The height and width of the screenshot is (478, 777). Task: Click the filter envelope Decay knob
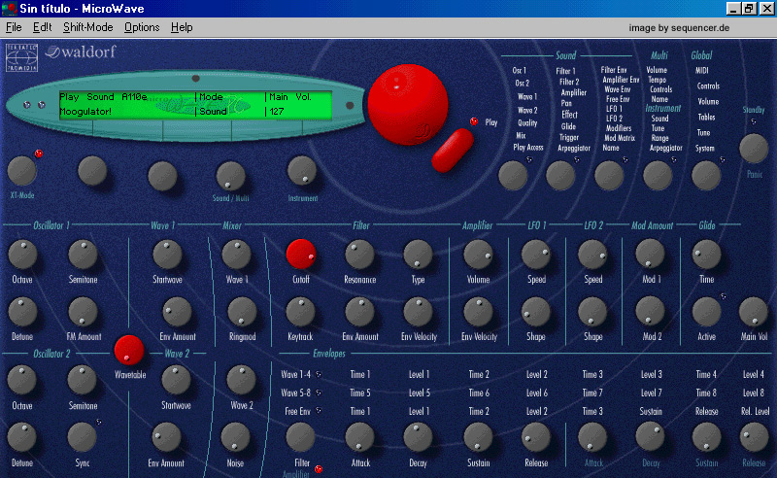pos(419,438)
